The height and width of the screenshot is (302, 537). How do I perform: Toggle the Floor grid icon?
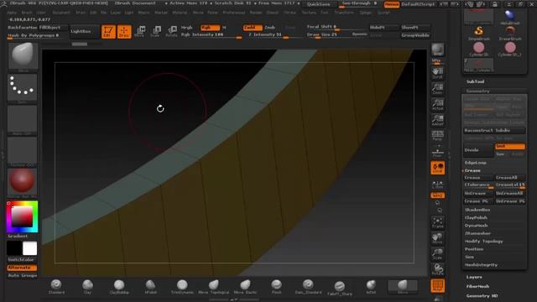437,151
